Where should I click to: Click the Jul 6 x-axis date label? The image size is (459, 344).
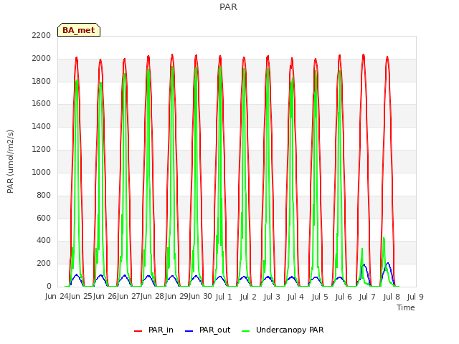tap(344, 297)
